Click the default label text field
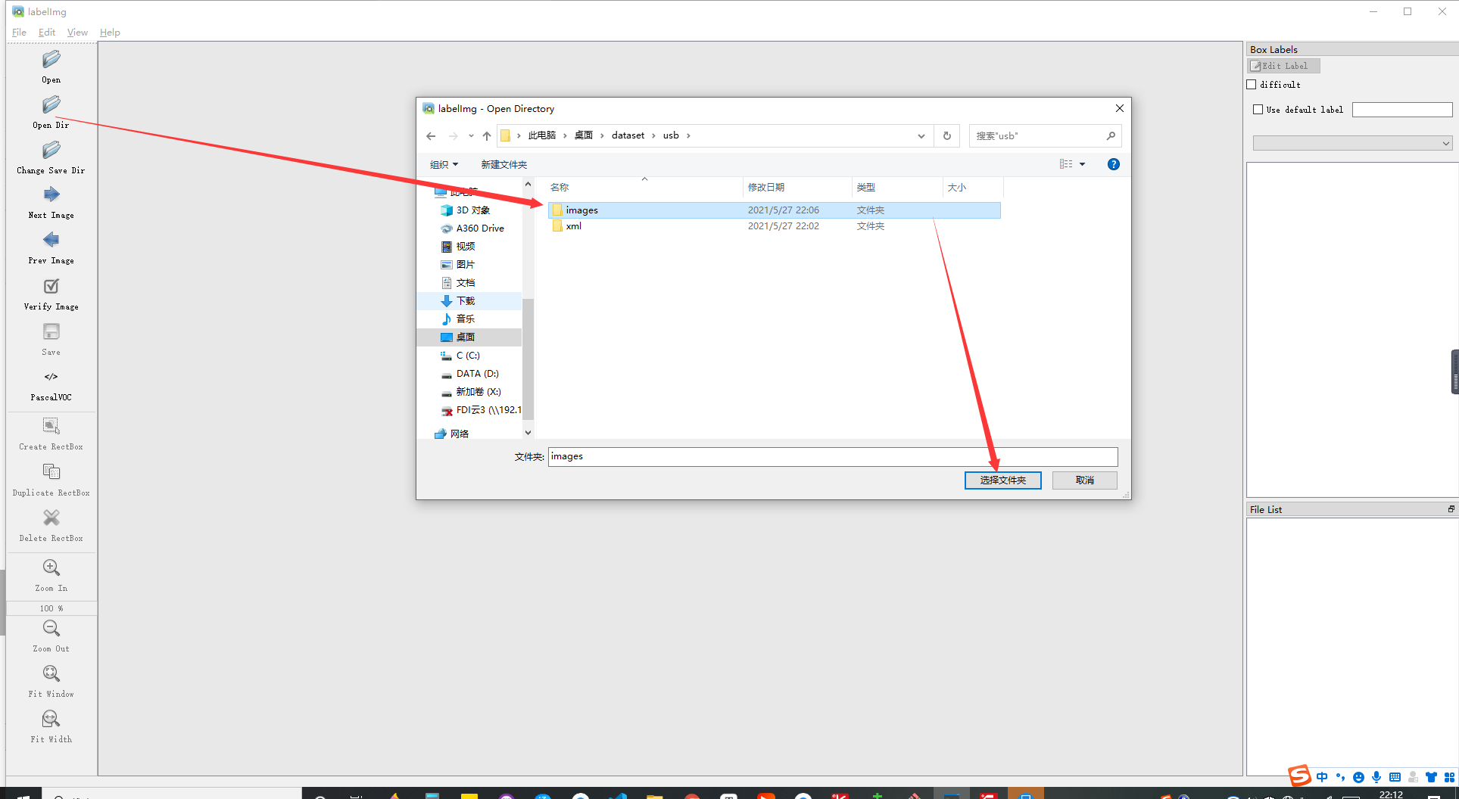Screen dimensions: 1459x799 pyautogui.click(x=1402, y=110)
